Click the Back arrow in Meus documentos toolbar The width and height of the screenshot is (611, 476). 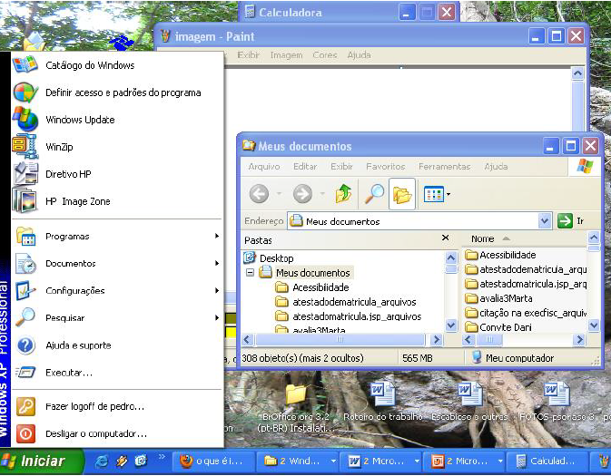pos(259,193)
